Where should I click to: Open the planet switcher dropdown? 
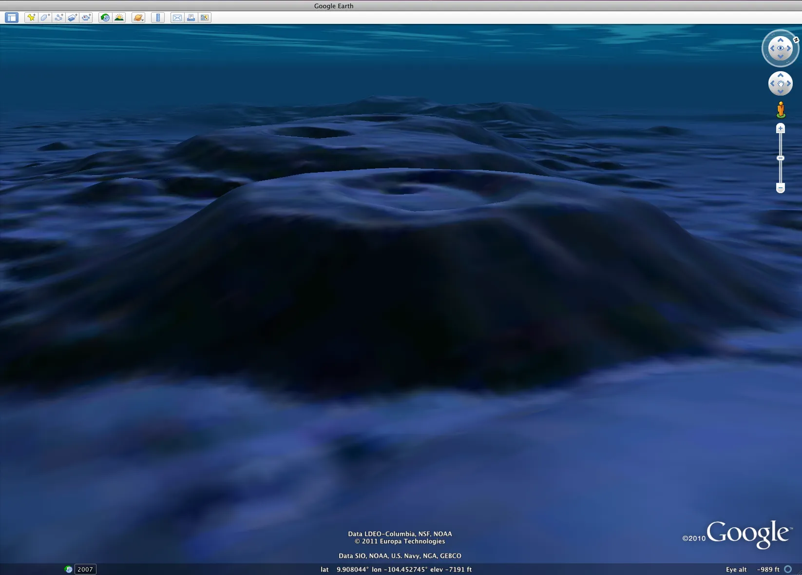click(x=138, y=18)
